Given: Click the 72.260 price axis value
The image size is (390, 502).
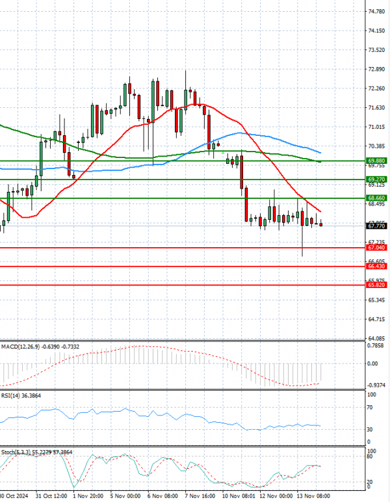Looking at the screenshot, I should (376, 88).
